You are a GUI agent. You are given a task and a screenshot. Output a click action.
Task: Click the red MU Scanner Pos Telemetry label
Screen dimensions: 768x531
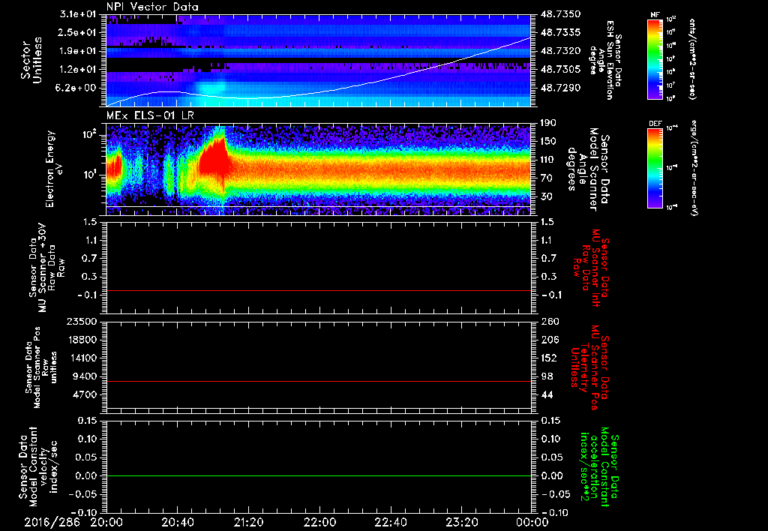point(589,367)
